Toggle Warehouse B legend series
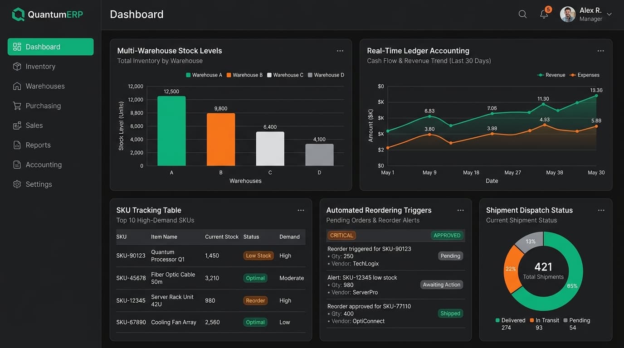This screenshot has width=624, height=348. tap(244, 75)
